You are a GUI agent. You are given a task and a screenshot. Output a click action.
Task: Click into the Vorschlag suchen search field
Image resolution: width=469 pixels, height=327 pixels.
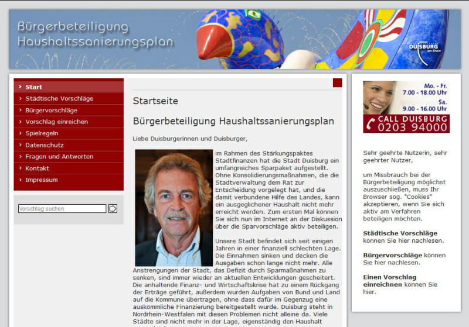[62, 209]
